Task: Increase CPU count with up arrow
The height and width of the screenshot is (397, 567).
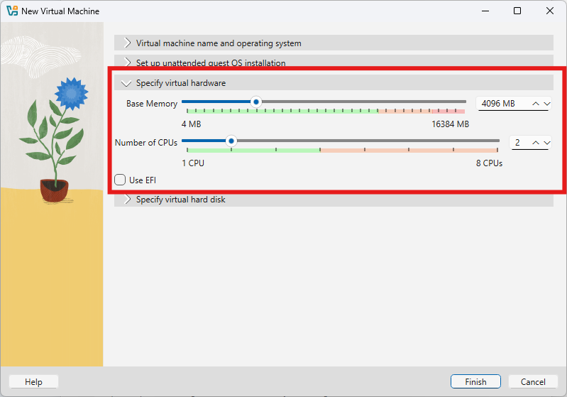Action: (536, 143)
